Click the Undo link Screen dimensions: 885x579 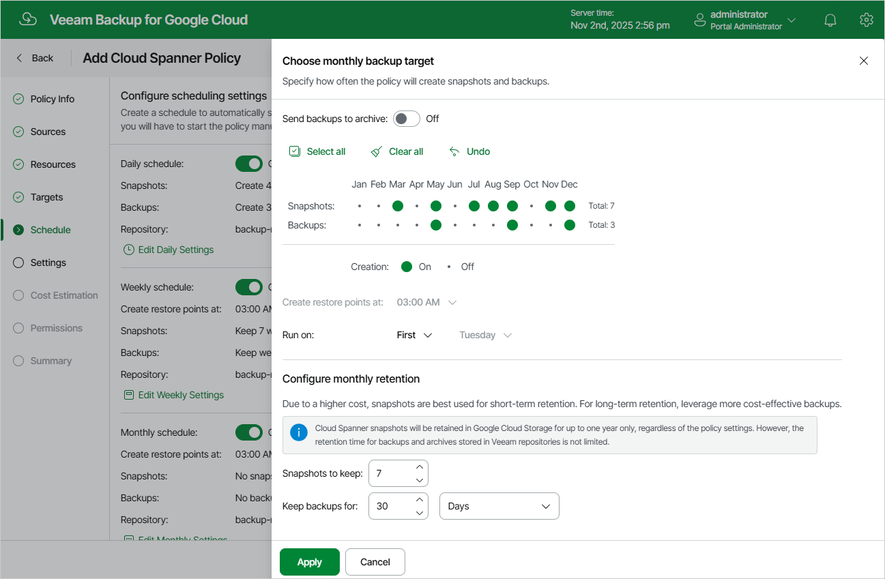click(478, 151)
